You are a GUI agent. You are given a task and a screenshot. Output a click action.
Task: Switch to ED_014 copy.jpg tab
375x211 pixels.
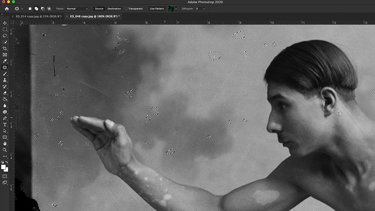(x=38, y=16)
